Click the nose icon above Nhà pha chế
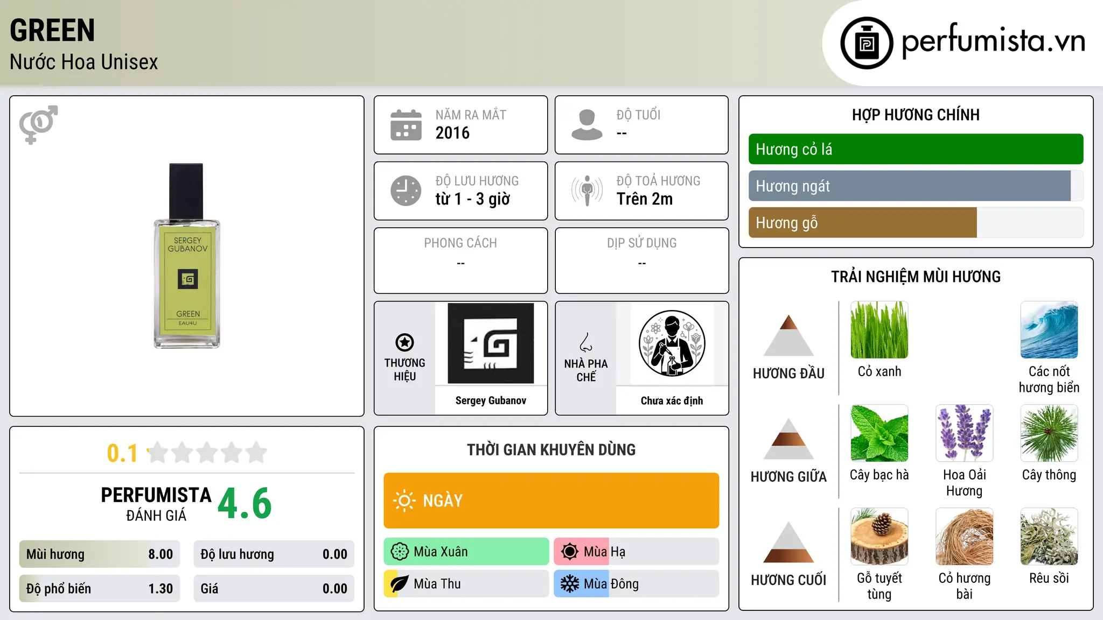Viewport: 1103px width, 620px height. pos(586,342)
